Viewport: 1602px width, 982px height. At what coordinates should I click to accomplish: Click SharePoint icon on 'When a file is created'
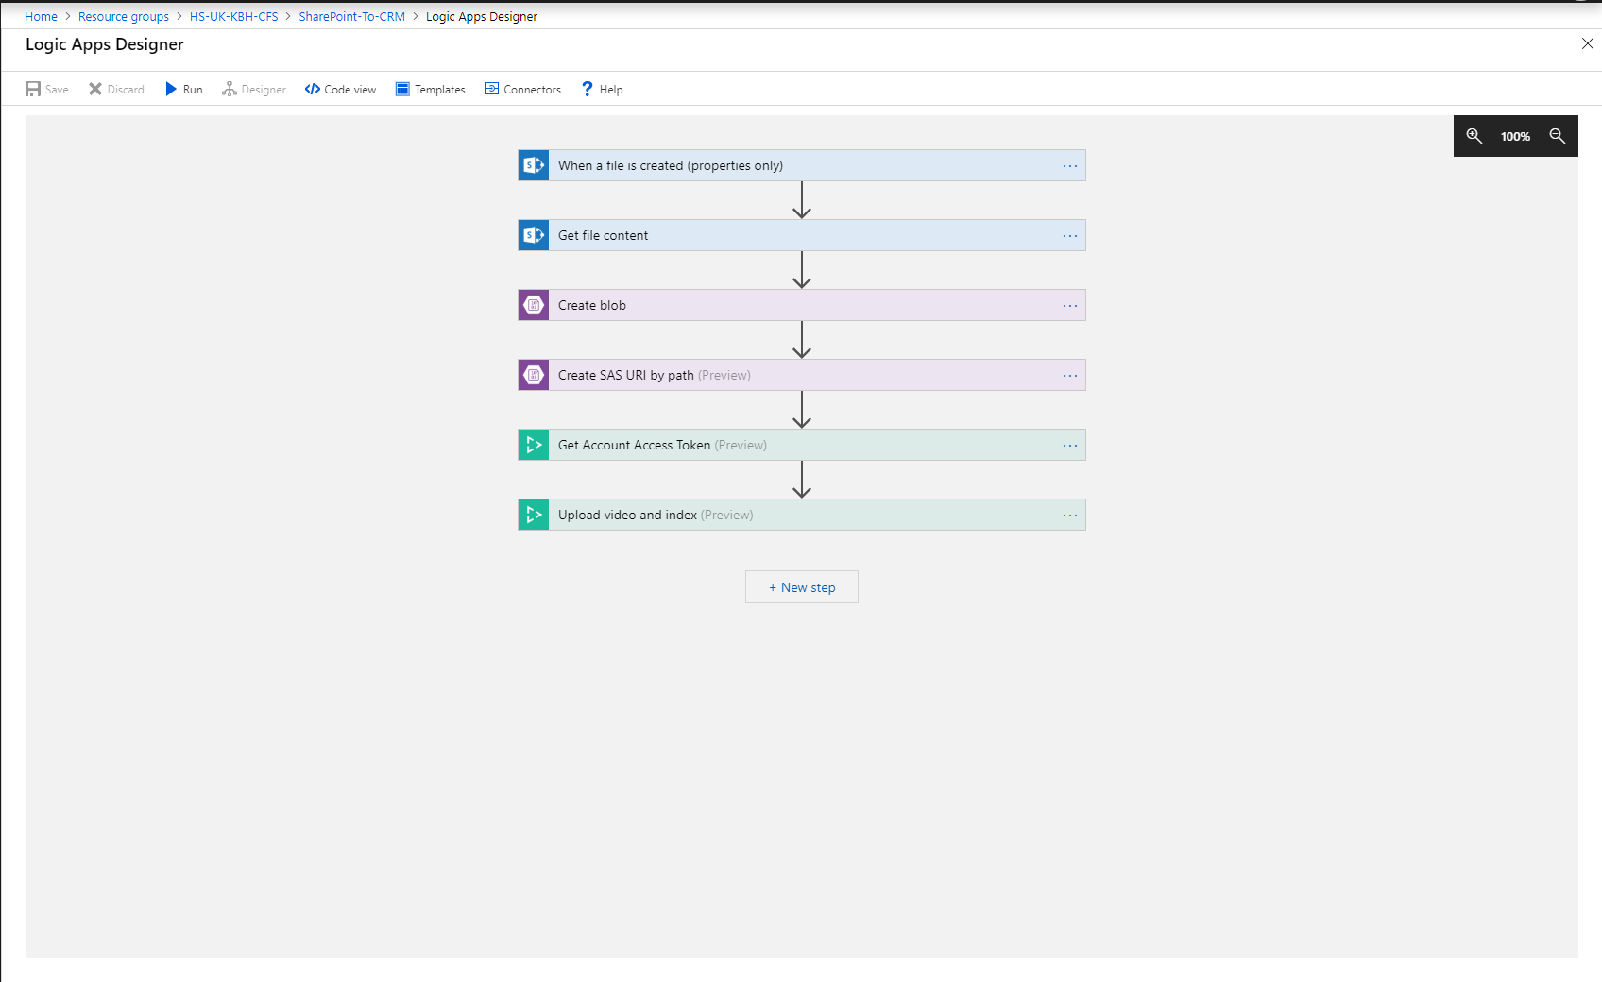pyautogui.click(x=534, y=165)
